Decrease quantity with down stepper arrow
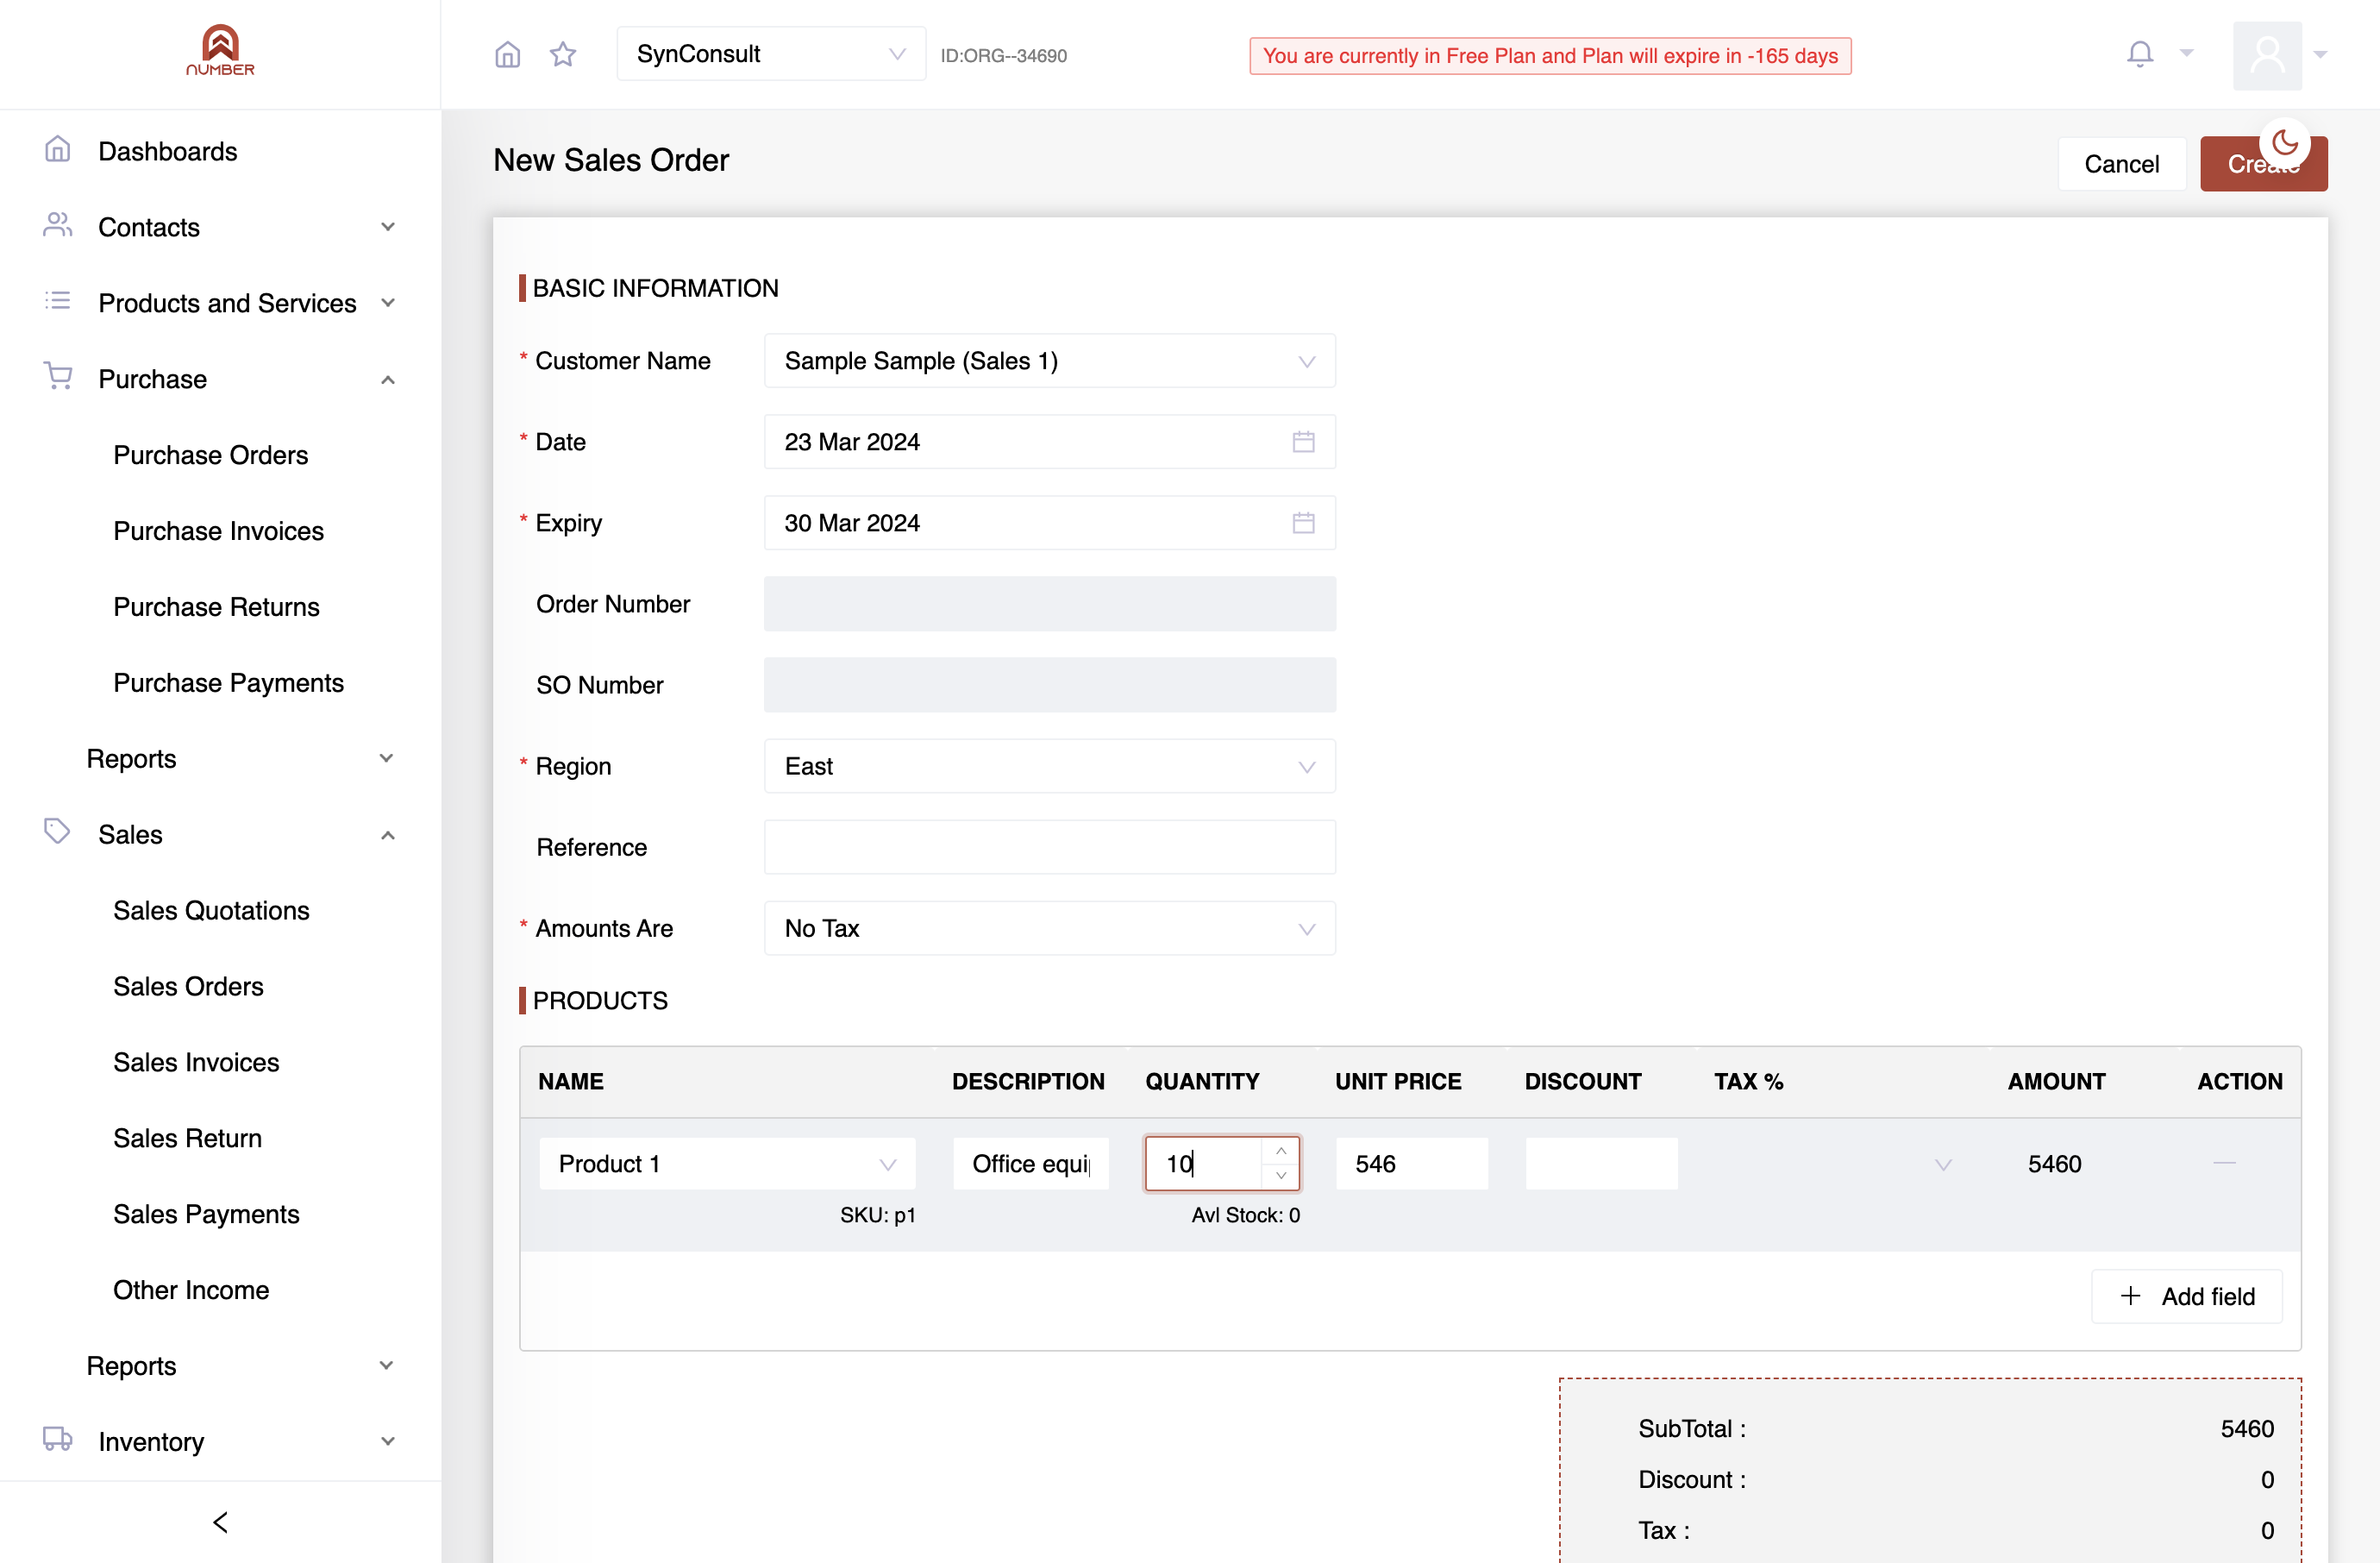 [1280, 1176]
